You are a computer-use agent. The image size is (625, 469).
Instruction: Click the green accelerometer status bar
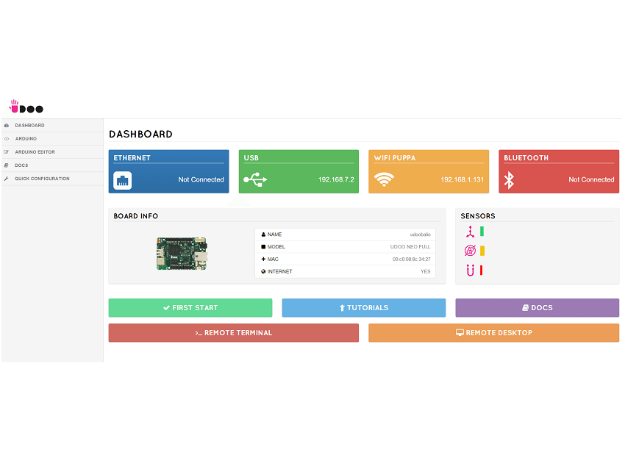482,231
